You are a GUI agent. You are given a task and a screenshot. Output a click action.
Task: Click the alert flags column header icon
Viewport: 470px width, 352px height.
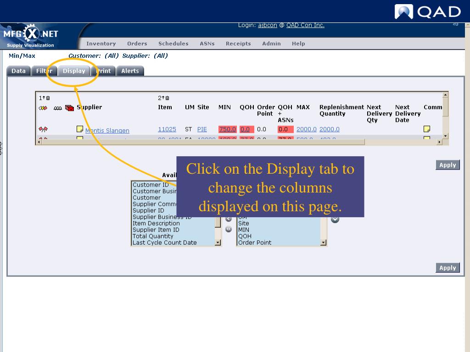click(43, 108)
